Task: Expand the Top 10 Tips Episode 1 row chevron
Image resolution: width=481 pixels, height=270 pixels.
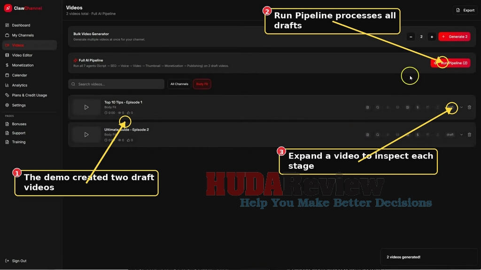Action: 461,107
